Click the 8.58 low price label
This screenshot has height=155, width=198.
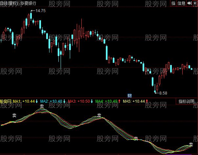(x=162, y=93)
